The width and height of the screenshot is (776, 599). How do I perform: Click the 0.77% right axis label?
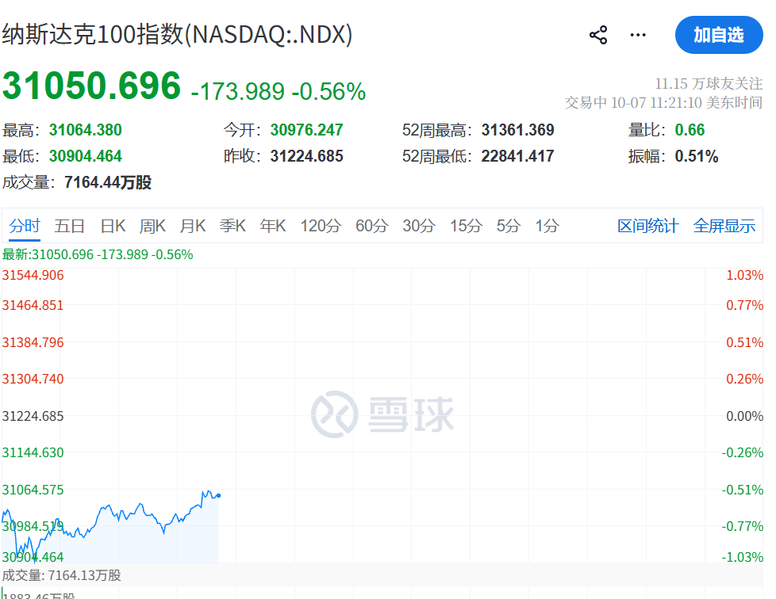click(744, 305)
